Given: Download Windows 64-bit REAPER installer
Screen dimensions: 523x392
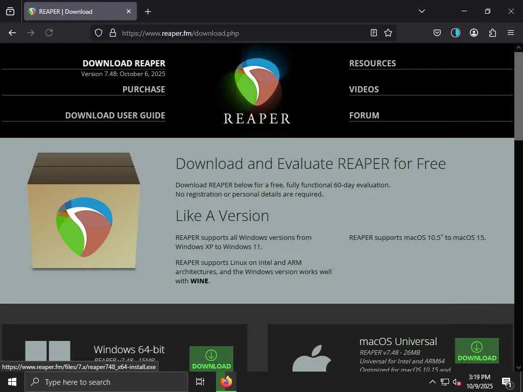Looking at the screenshot, I should [x=211, y=359].
